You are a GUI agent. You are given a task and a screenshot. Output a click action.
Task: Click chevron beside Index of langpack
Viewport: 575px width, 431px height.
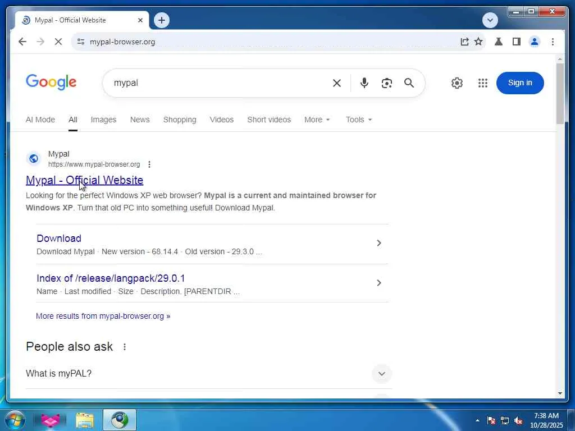click(379, 283)
